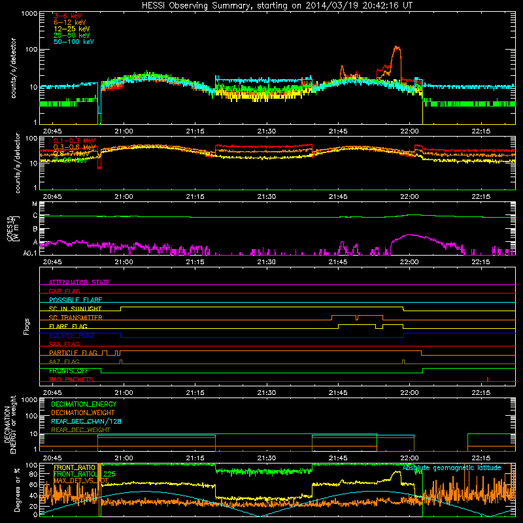Screen dimensions: 523x523
Task: Select the 25-50 keV legend label
Action: 71,35
